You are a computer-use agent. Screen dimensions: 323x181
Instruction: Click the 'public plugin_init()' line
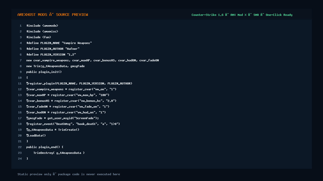[44, 72]
